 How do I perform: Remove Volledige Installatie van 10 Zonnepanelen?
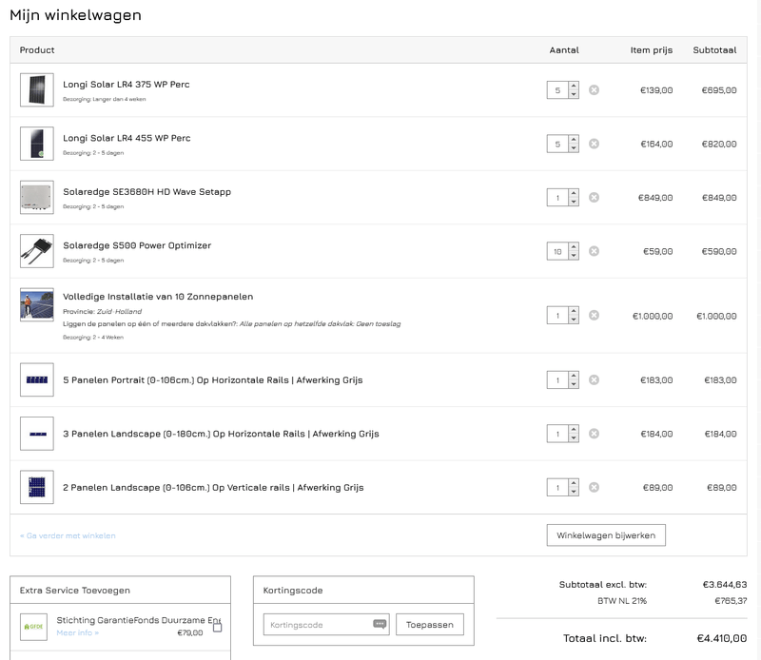(594, 315)
